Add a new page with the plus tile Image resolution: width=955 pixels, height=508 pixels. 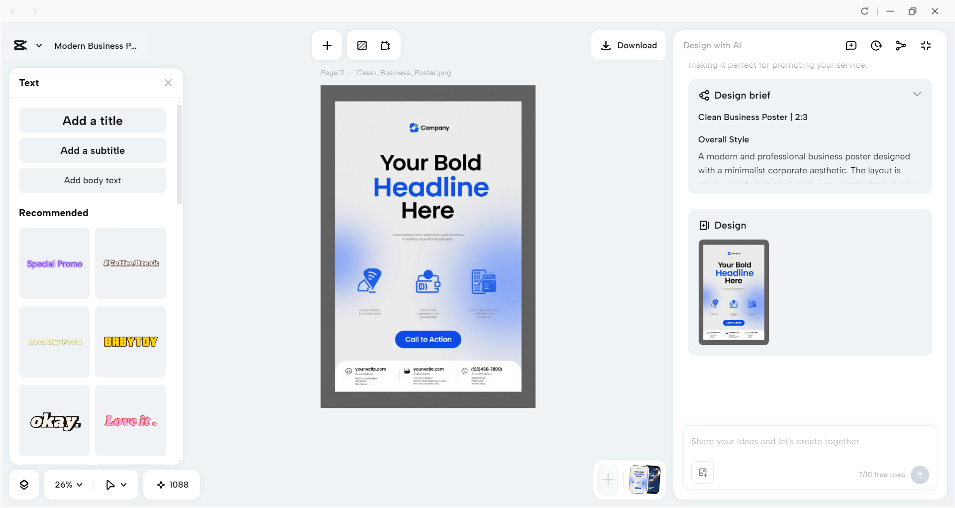pyautogui.click(x=608, y=480)
